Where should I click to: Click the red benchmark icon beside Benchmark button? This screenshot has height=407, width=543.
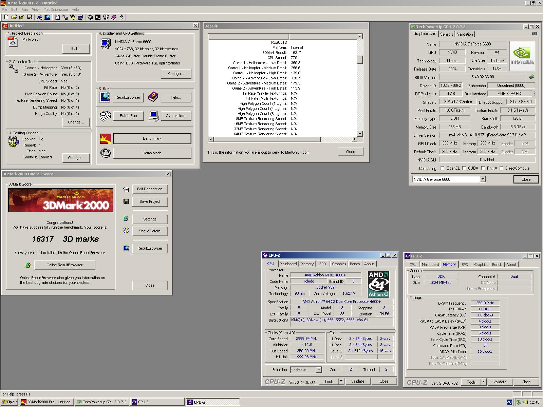click(106, 138)
